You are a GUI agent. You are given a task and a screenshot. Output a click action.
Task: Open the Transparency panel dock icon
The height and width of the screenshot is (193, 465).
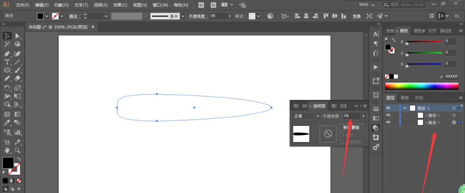(376, 128)
